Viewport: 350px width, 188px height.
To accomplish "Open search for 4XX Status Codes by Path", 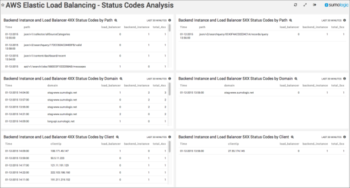I will [116, 20].
